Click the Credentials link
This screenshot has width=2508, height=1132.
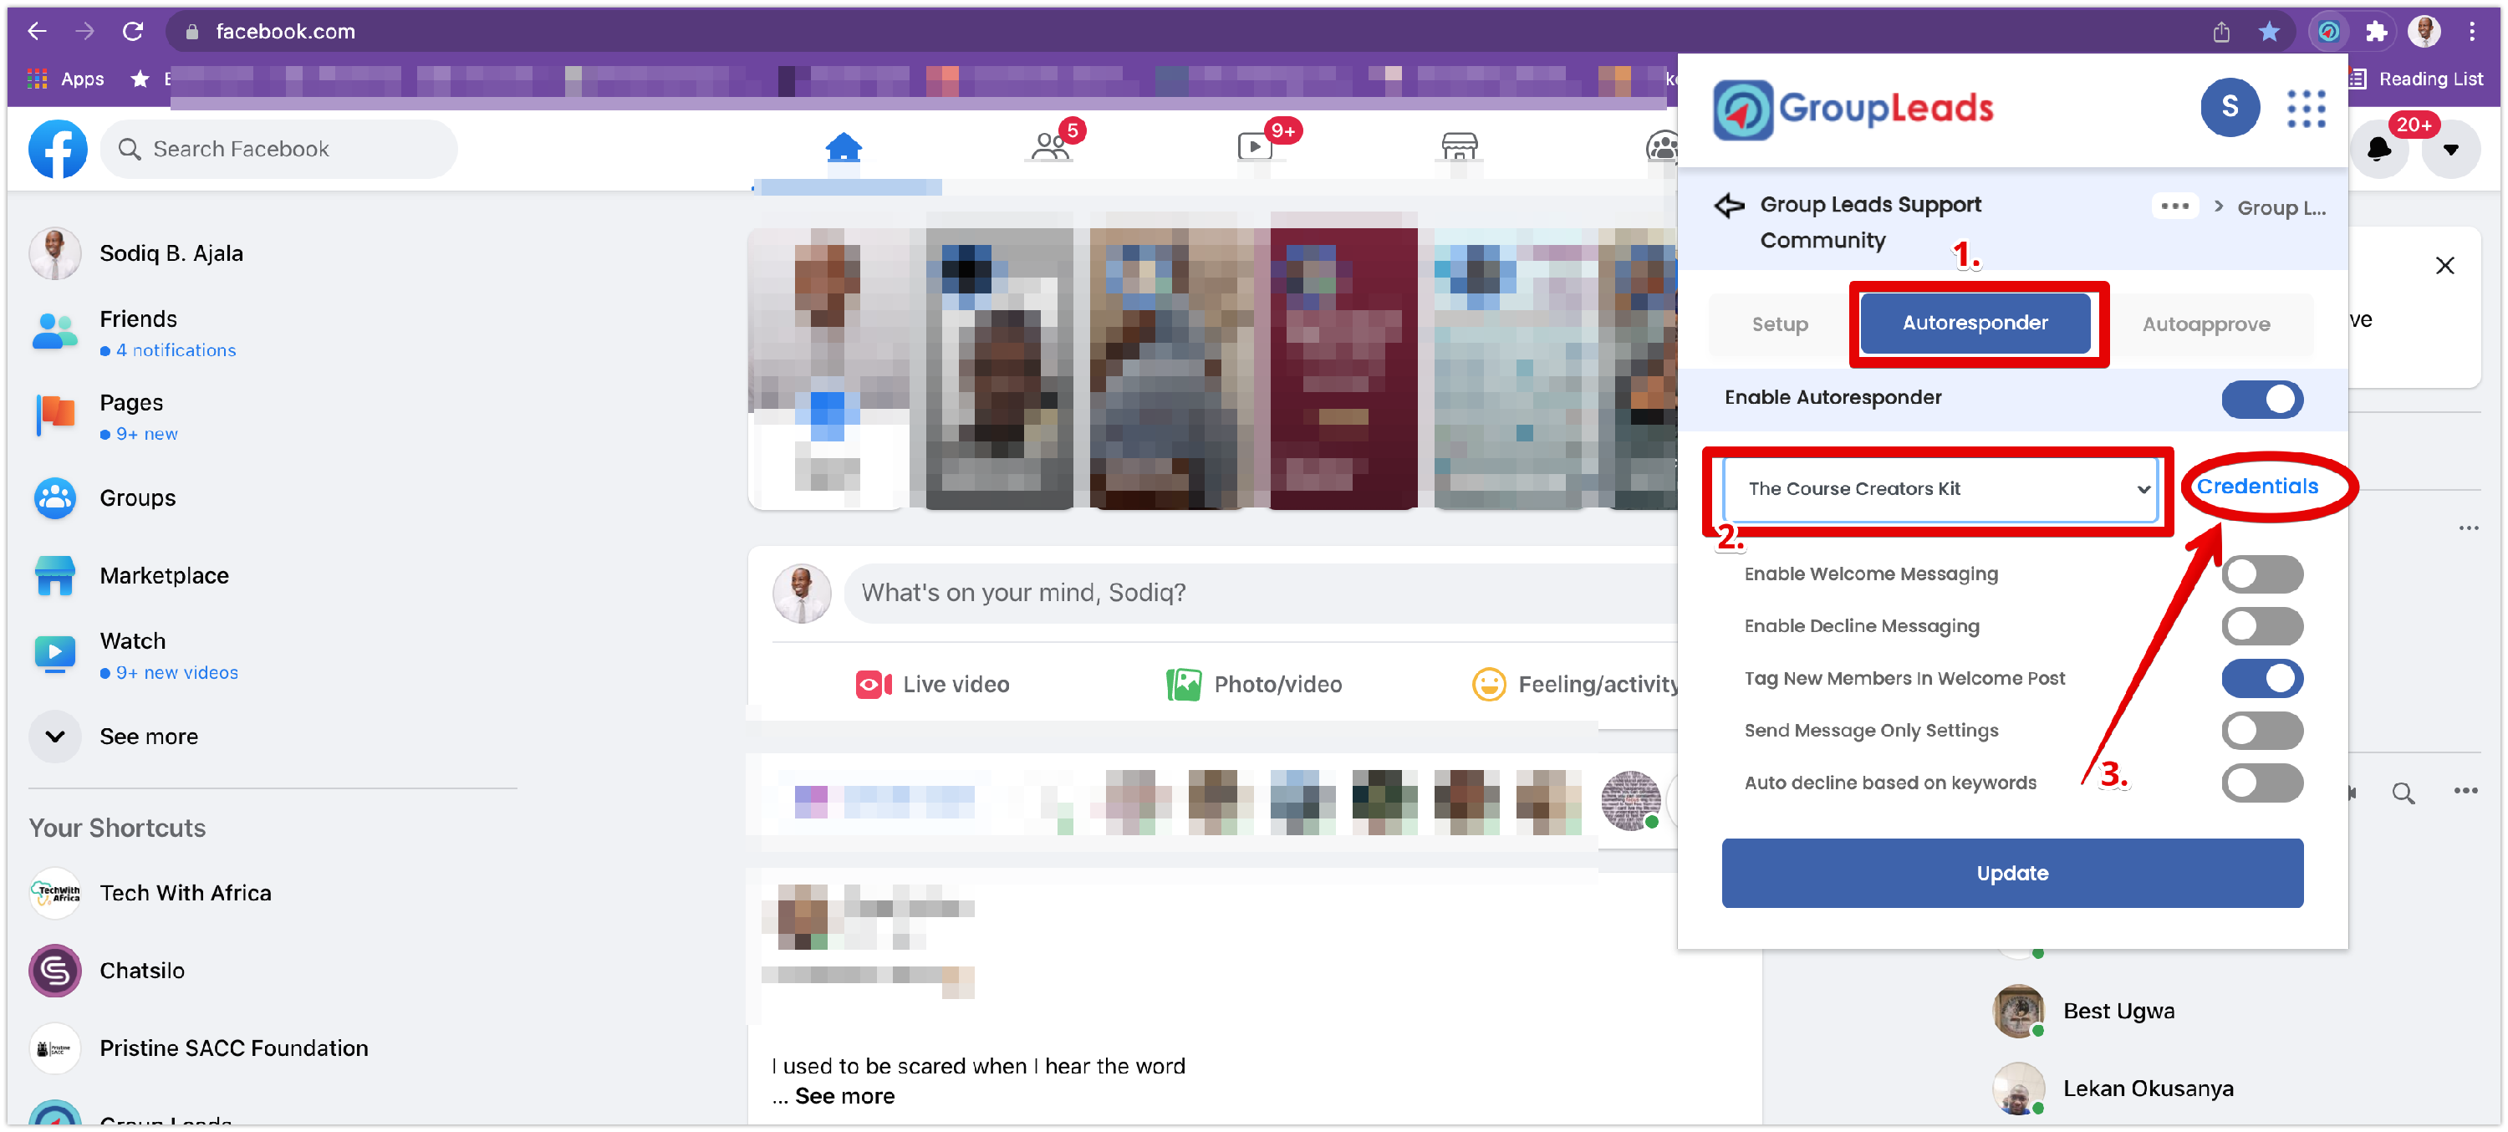(2257, 487)
